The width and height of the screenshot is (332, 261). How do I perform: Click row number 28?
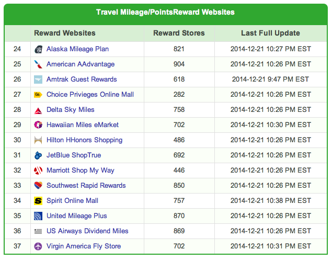tap(17, 110)
